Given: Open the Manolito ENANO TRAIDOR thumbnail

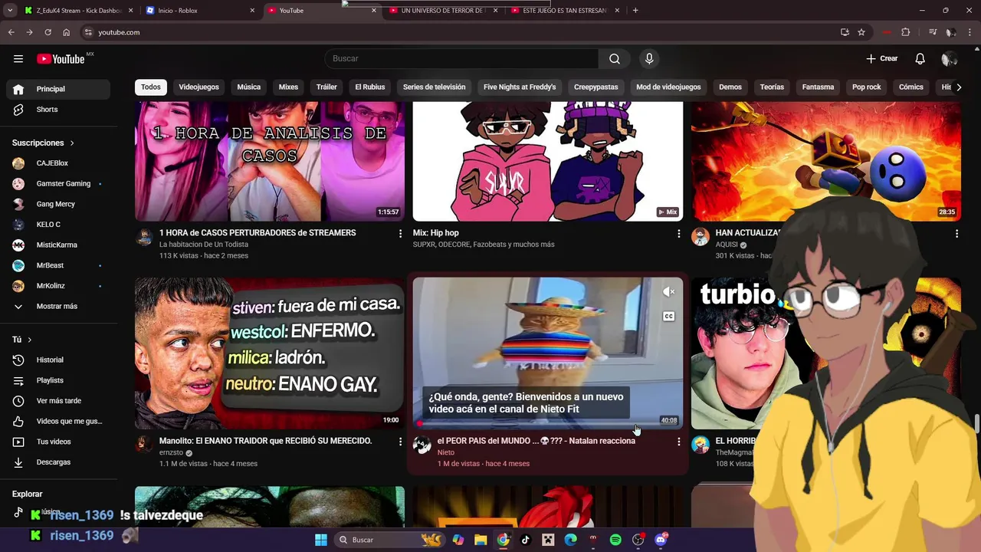Looking at the screenshot, I should click(270, 353).
